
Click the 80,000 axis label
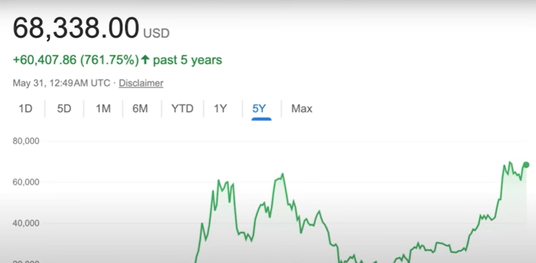pyautogui.click(x=26, y=141)
